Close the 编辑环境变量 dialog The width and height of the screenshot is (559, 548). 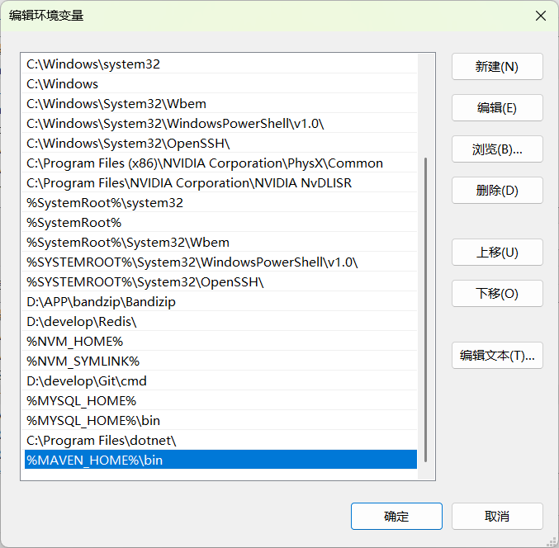[x=541, y=16]
